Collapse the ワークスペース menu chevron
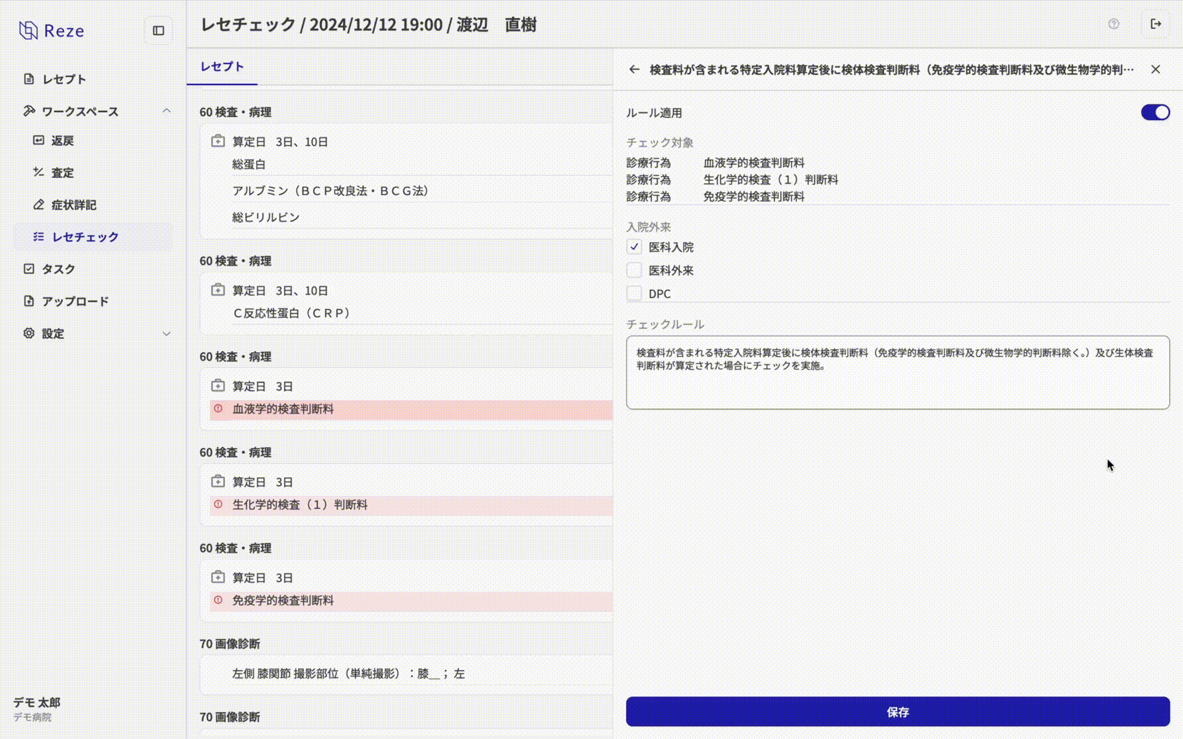 (x=166, y=111)
